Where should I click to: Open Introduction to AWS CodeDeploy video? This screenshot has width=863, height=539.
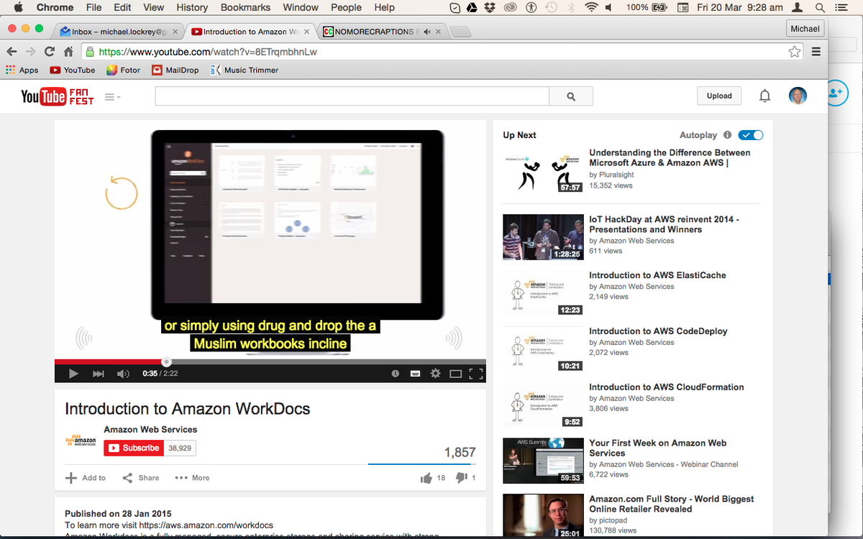658,331
